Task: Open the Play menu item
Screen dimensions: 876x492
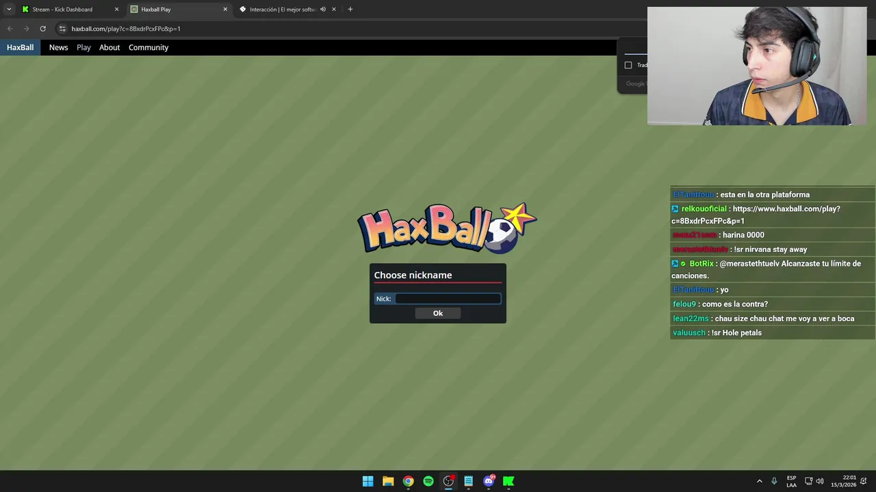Action: click(83, 47)
